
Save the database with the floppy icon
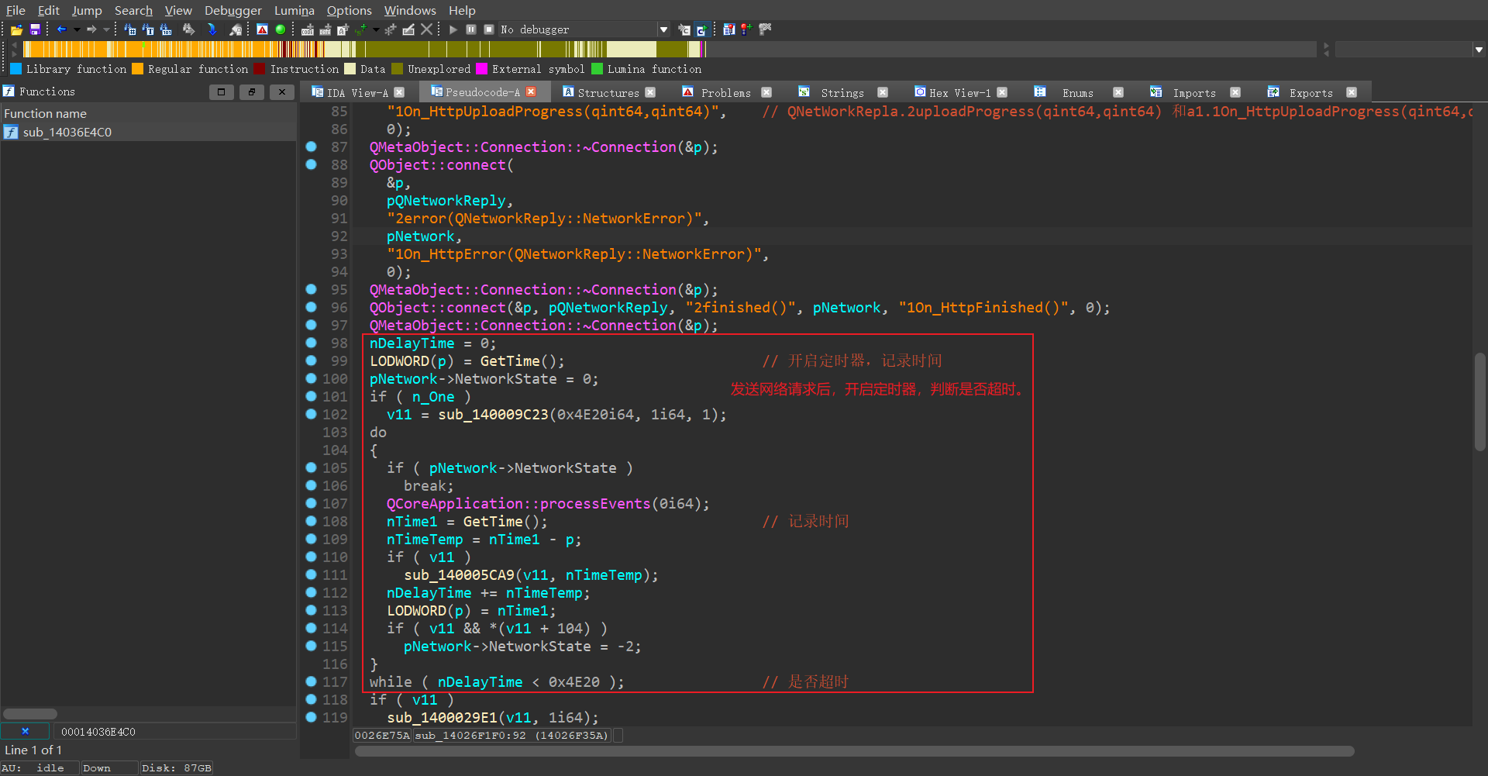click(35, 29)
